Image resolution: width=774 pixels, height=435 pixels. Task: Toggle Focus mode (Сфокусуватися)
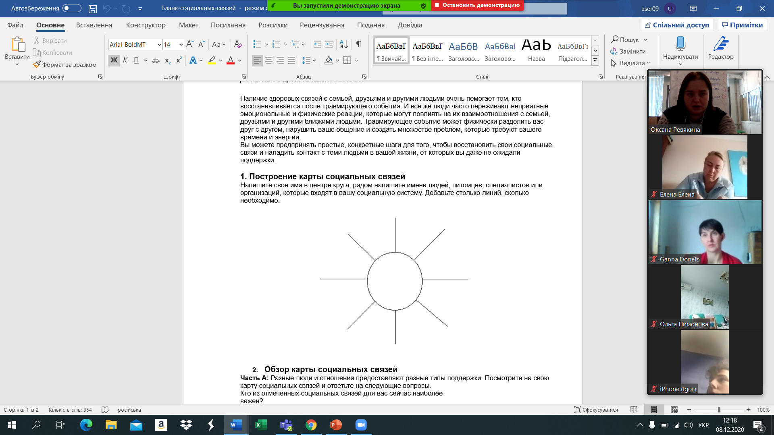coord(596,410)
